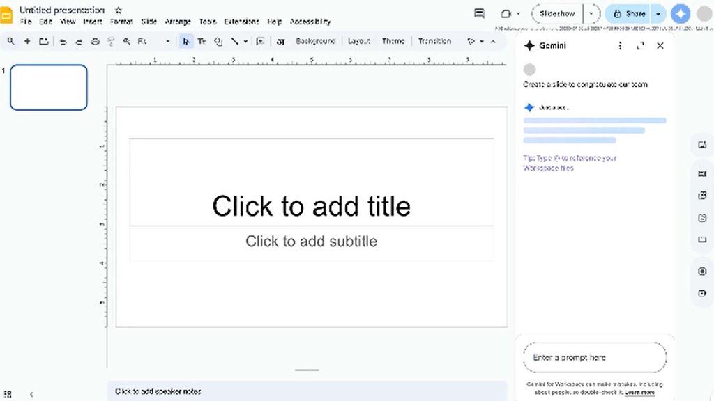Image resolution: width=714 pixels, height=401 pixels.
Task: Click the Background button
Action: pyautogui.click(x=315, y=41)
